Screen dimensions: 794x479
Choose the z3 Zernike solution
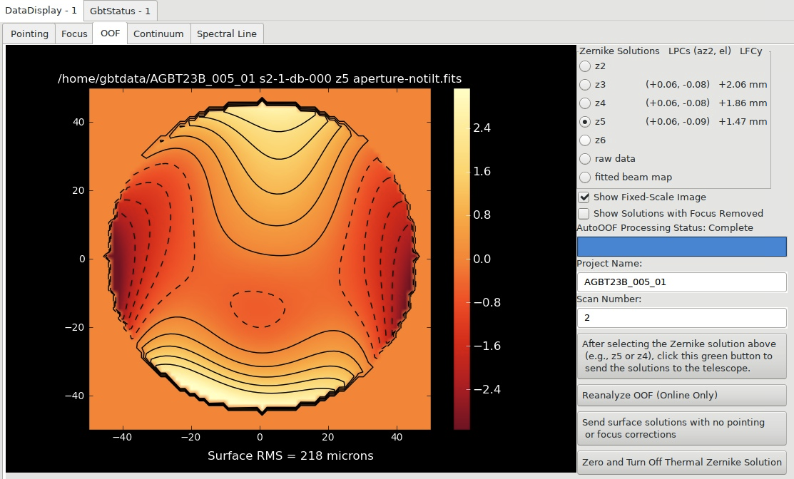coord(585,85)
